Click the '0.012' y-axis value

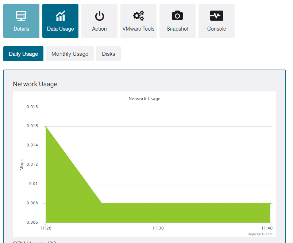coord(32,164)
